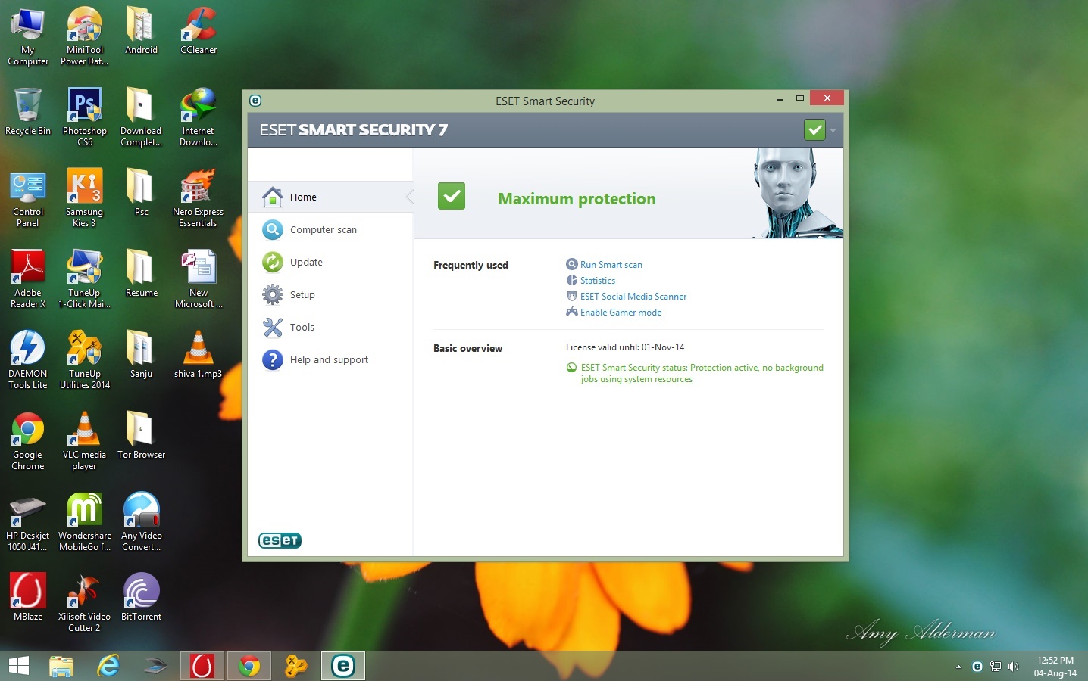
Task: Select the Photoshop CS6 desktop shortcut
Action: point(85,117)
